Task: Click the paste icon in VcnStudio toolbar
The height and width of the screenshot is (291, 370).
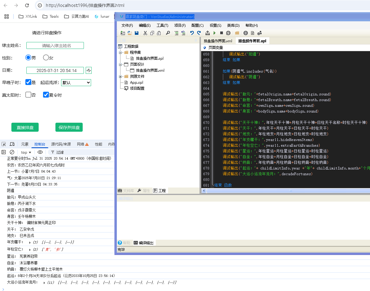Action: point(159,33)
